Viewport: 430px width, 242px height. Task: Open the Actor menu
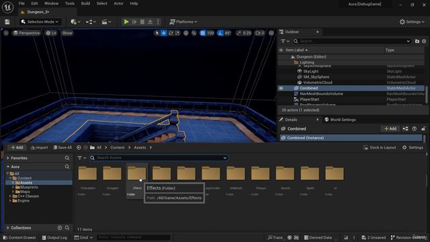point(118,3)
